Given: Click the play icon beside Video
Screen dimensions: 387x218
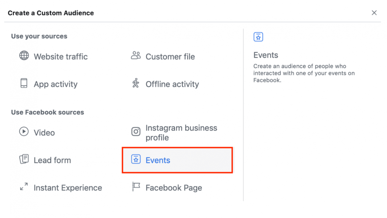Looking at the screenshot, I should (24, 132).
